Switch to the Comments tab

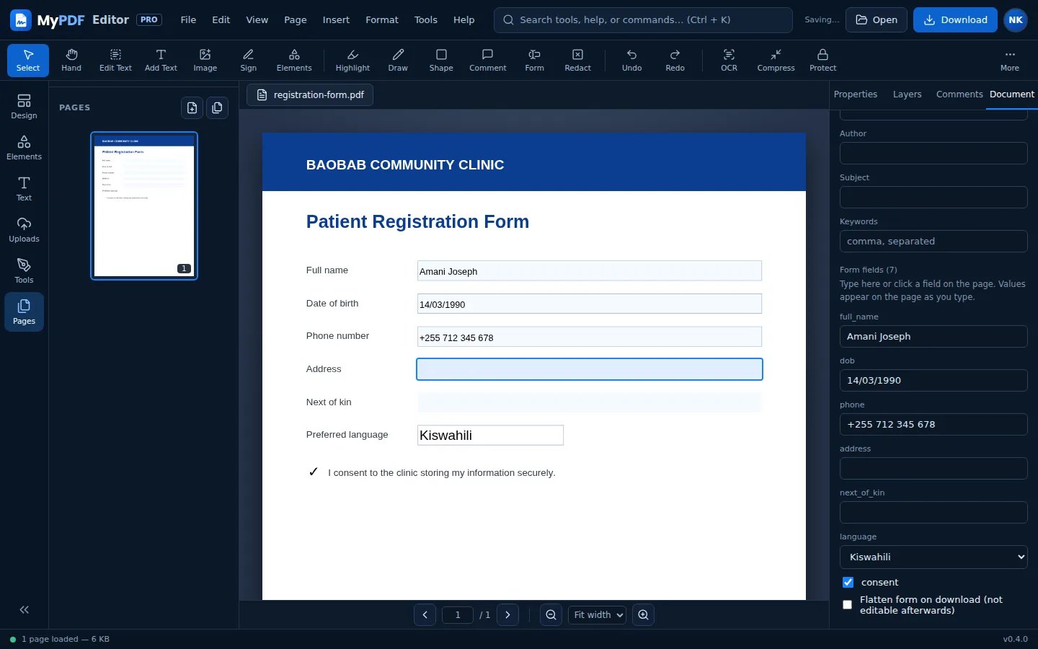(x=959, y=94)
